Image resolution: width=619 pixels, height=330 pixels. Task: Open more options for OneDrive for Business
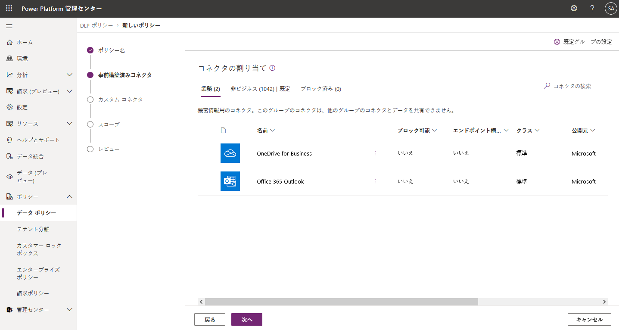(376, 153)
